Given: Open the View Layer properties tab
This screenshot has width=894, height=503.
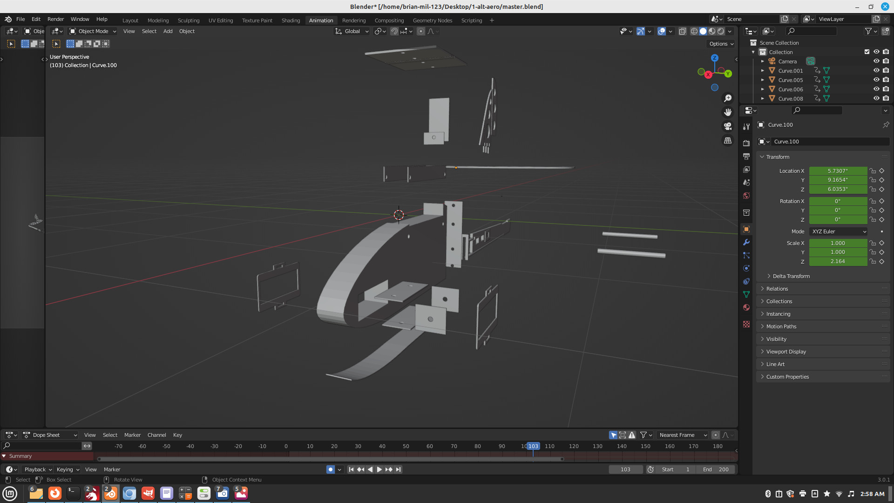Looking at the screenshot, I should coord(746,169).
